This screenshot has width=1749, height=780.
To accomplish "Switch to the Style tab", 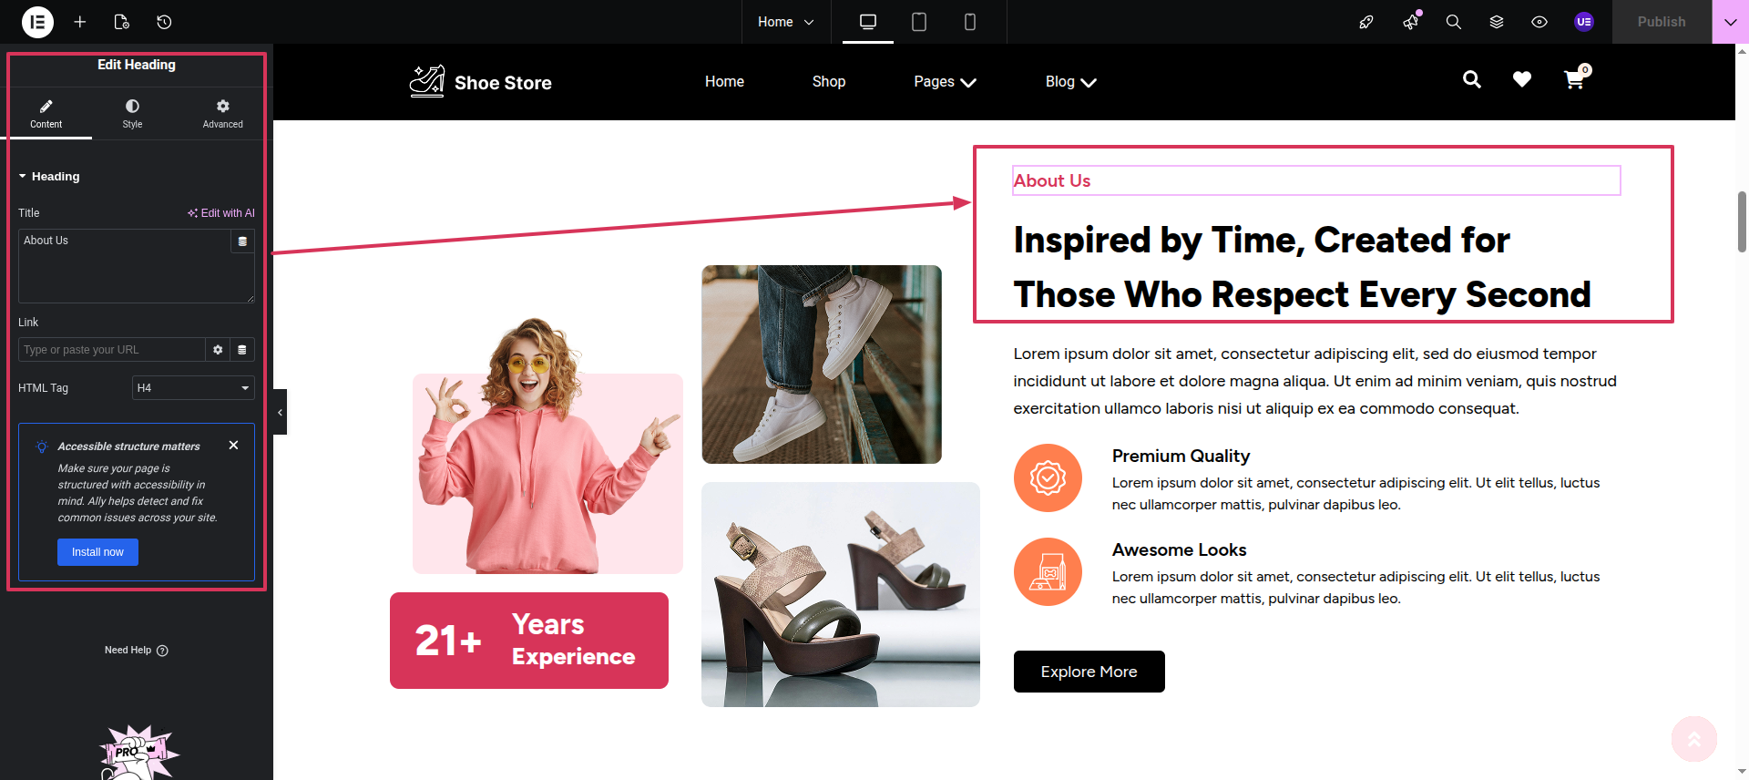I will coord(132,114).
